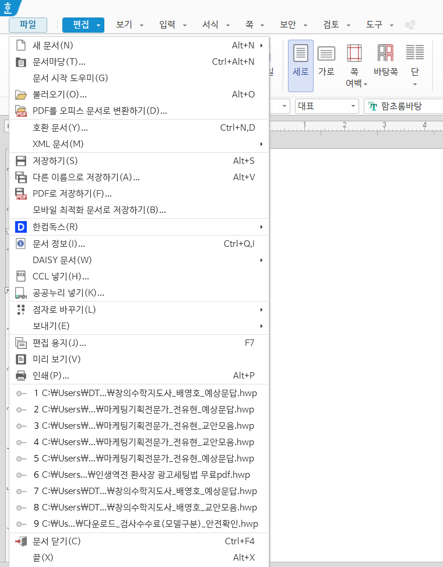The image size is (443, 567).
Task: Click the 공공누리 넣기 OPEN icon
Action: 21,293
